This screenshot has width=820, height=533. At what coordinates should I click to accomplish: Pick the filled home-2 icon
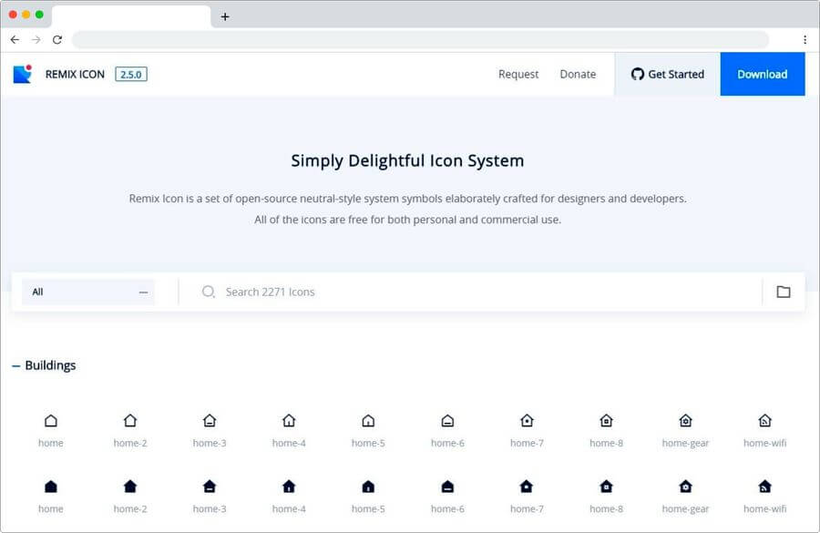tap(130, 487)
